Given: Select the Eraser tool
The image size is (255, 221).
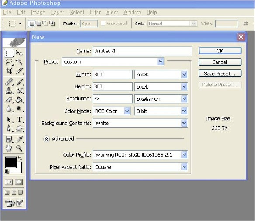Looking at the screenshot, I should pos(9,100).
